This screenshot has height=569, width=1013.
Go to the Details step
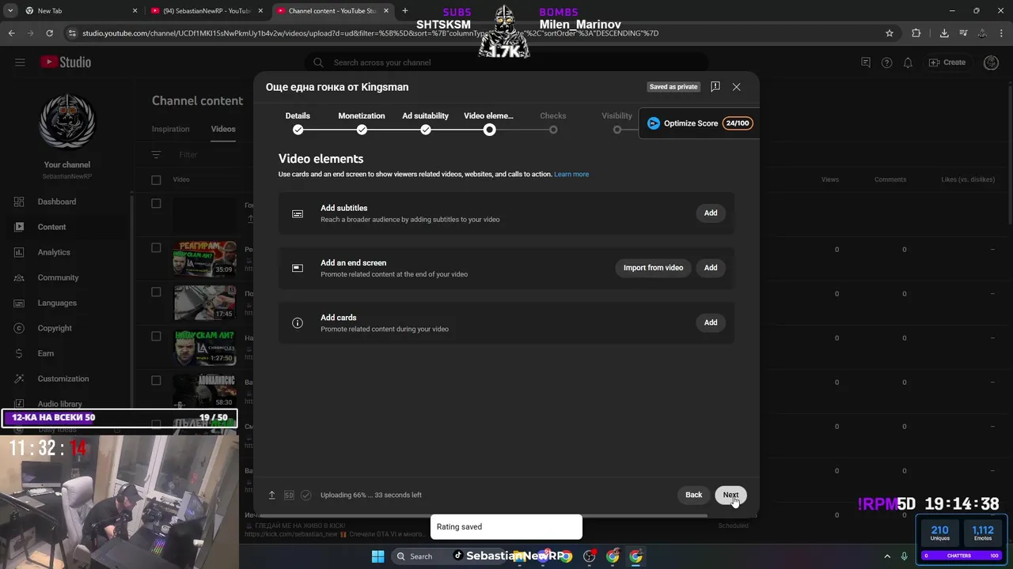298,122
